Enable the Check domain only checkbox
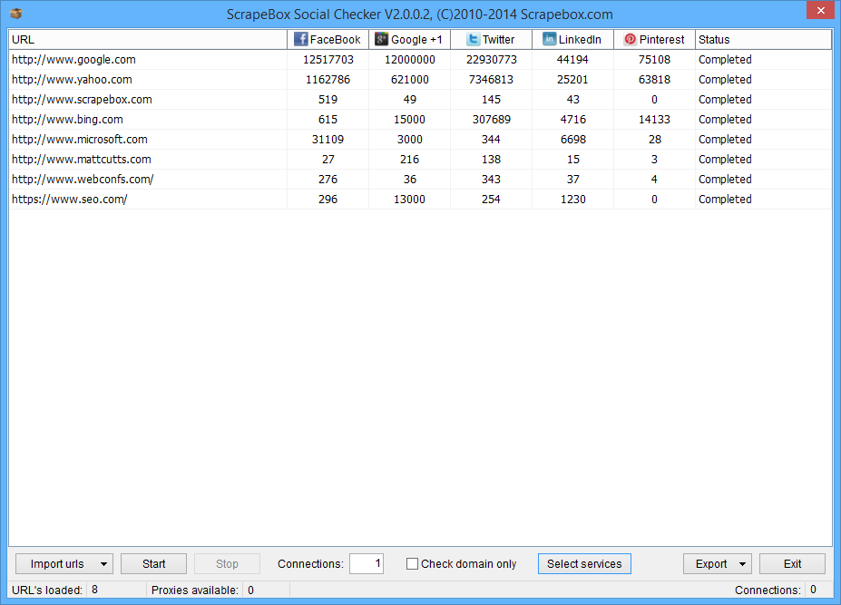The image size is (841, 605). (413, 564)
